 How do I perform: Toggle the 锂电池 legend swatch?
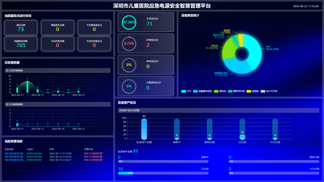pos(216,91)
